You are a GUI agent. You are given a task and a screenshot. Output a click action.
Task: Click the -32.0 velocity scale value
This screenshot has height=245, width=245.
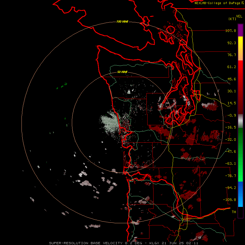pos(231,140)
